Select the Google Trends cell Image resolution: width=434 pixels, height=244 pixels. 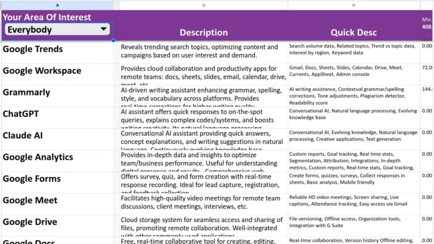[x=57, y=53]
